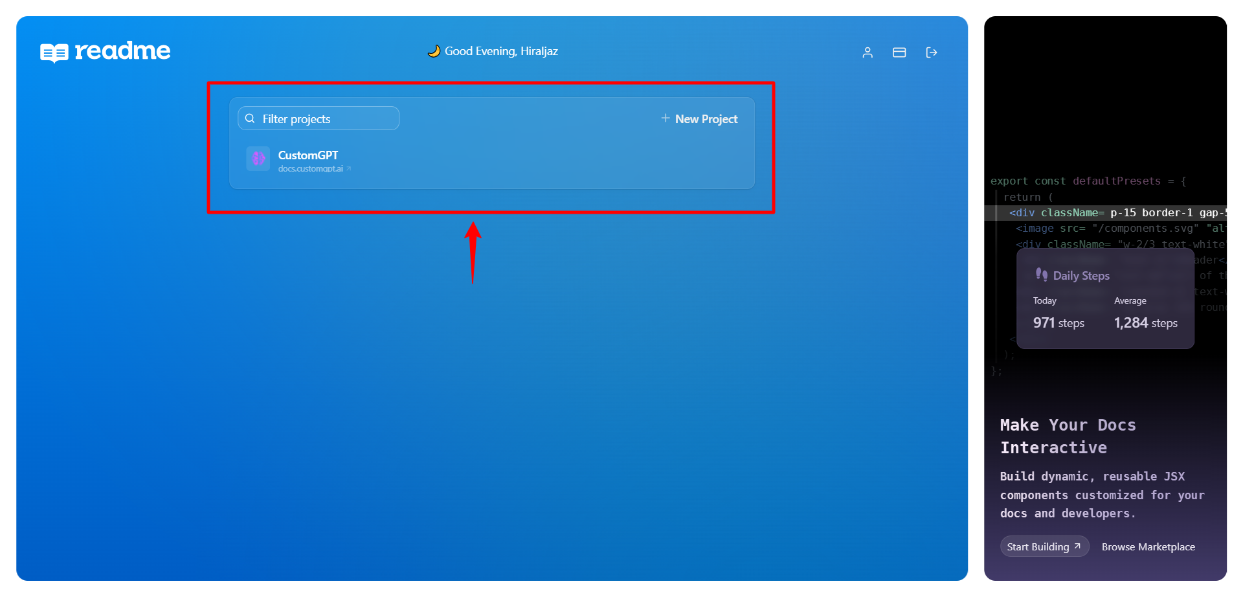Open the user profile icon
Viewport: 1243px width, 597px height.
868,52
